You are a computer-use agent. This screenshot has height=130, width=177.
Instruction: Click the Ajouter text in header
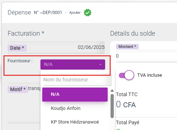click(75, 13)
